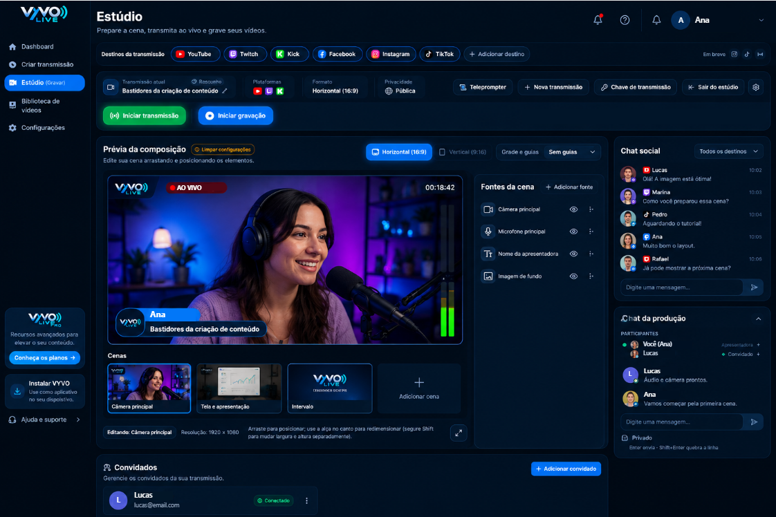Toggle visibility of Câmera principal
This screenshot has width=776, height=517.
pyautogui.click(x=573, y=209)
